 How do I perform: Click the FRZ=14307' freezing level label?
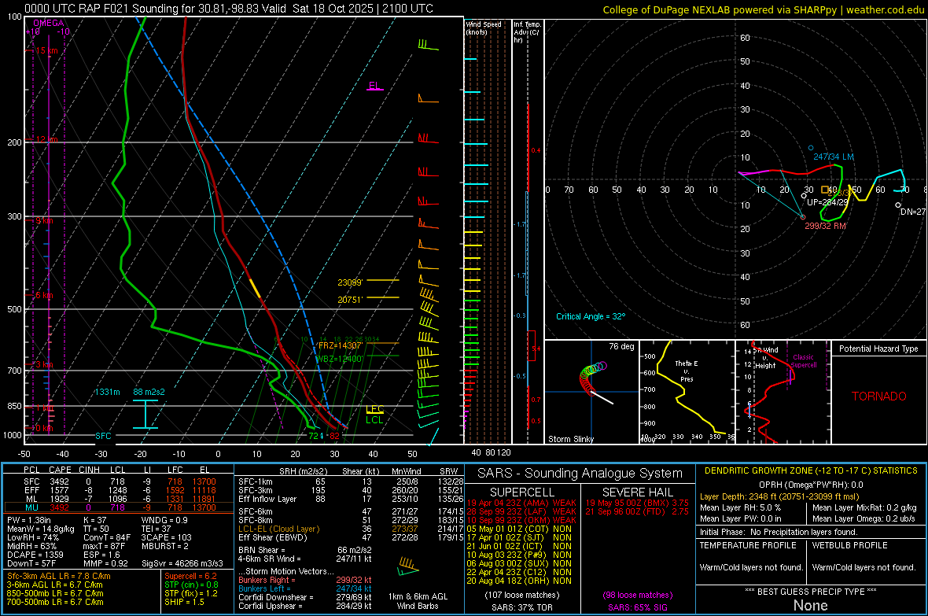pos(341,345)
